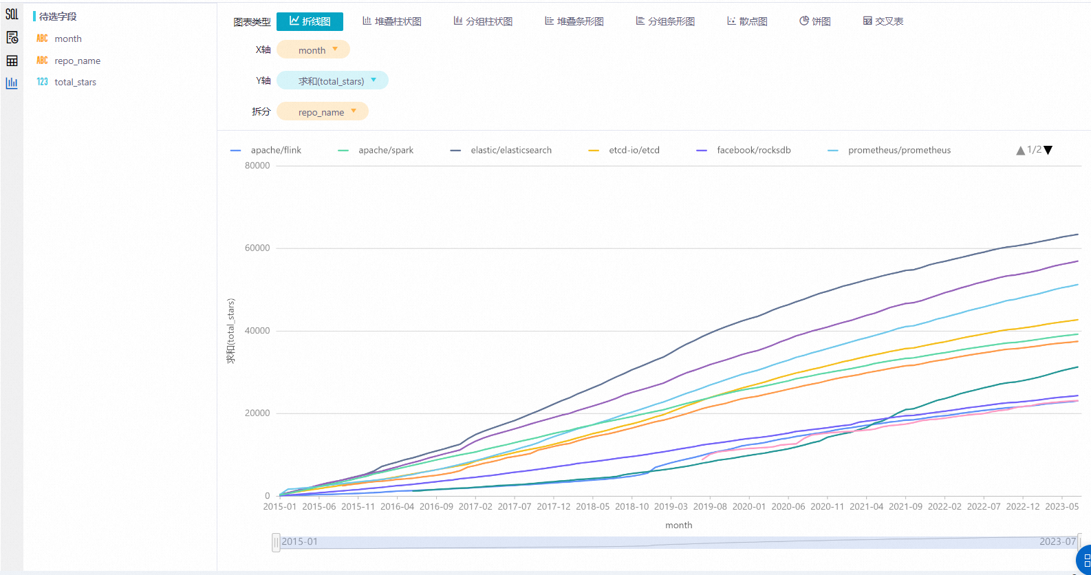Screen dimensions: 1091x575
Task: Click the ABC type icon beside repo_name
Action: point(43,61)
